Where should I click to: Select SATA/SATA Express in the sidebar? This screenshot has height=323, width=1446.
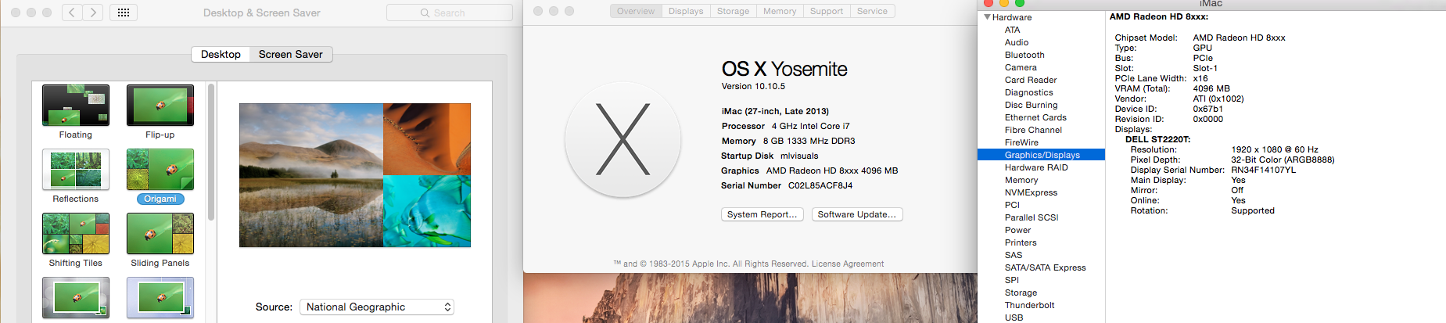tap(1046, 267)
